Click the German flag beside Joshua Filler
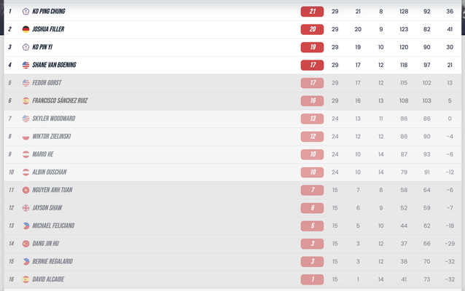465x291 pixels. coord(26,29)
